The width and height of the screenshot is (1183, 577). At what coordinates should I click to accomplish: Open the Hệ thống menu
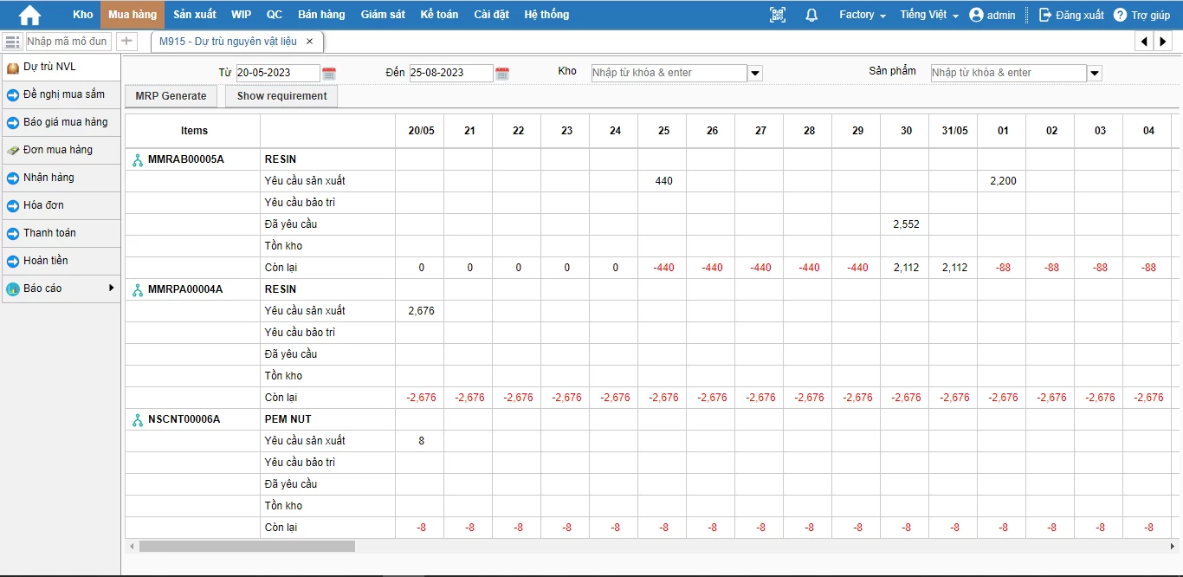[x=546, y=15]
